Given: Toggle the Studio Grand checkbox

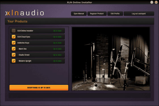Looking at the screenshot, I should pos(14,55).
